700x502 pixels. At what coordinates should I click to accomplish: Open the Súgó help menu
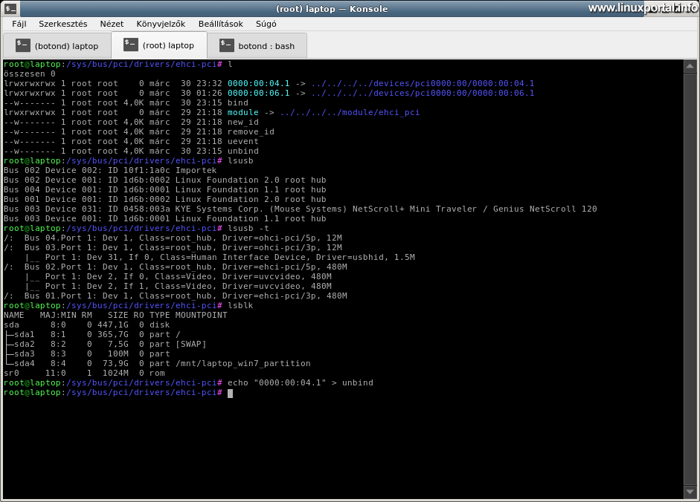click(x=266, y=24)
